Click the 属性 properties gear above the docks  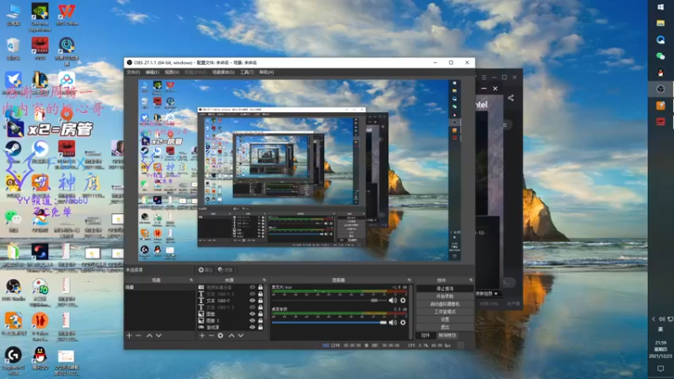[206, 270]
